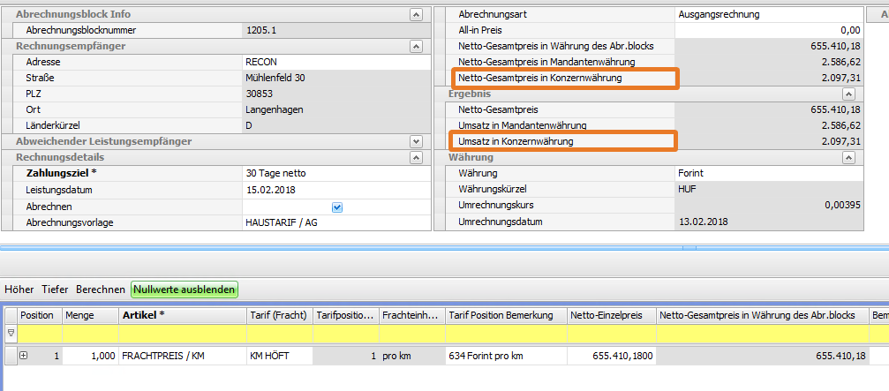Collapse the Ergebnis section
889x391 pixels.
pyautogui.click(x=848, y=94)
